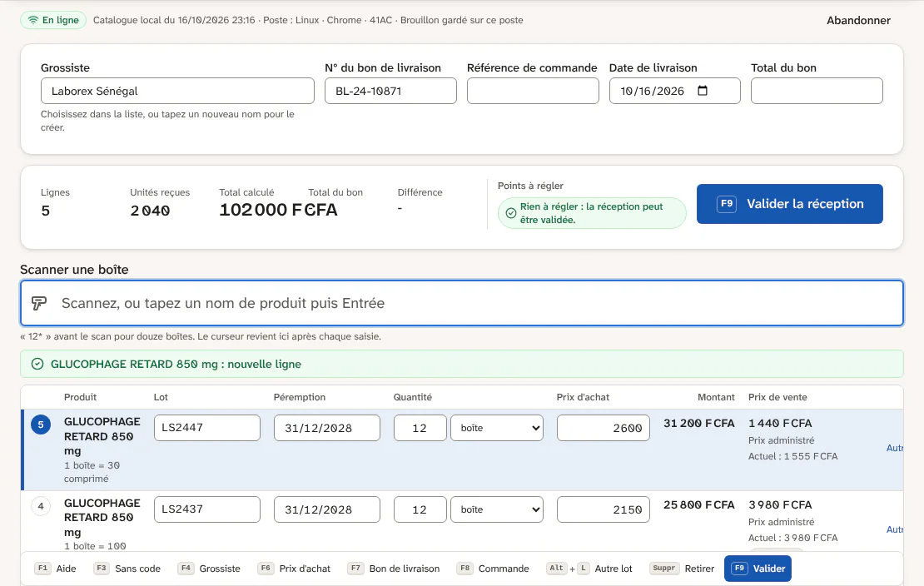The width and height of the screenshot is (924, 586).
Task: Edit the purchase price field showing 2600
Action: (604, 428)
